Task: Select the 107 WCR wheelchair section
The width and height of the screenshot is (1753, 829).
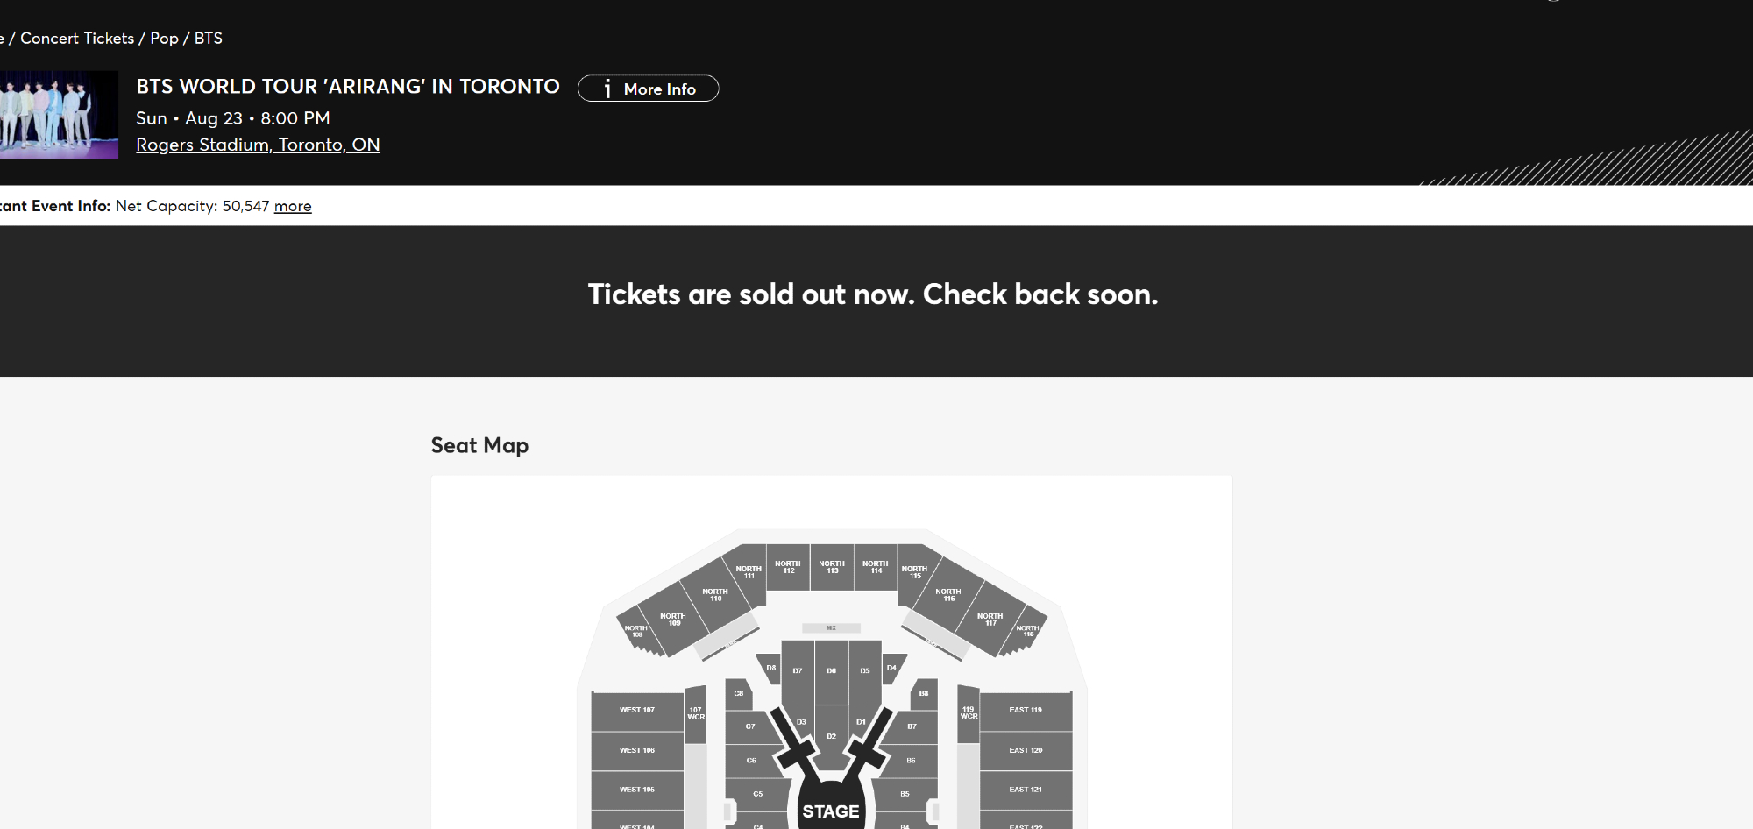Action: tap(696, 714)
